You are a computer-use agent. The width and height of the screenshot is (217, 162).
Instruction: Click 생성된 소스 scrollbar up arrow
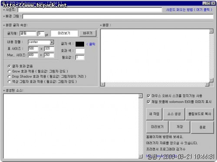click(x=141, y=96)
